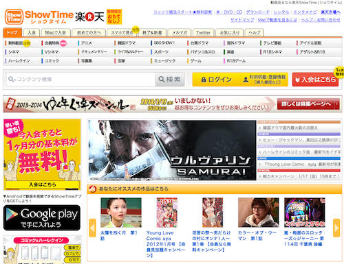Click the Macで動画を見るには link
This screenshot has height=264, width=344.
[277, 20]
